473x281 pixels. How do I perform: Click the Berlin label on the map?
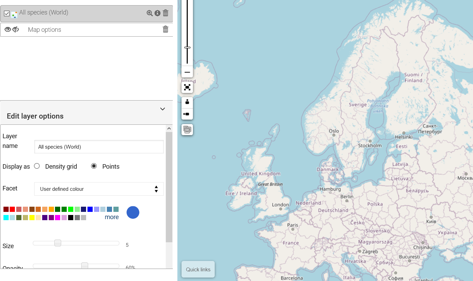coord(347,197)
